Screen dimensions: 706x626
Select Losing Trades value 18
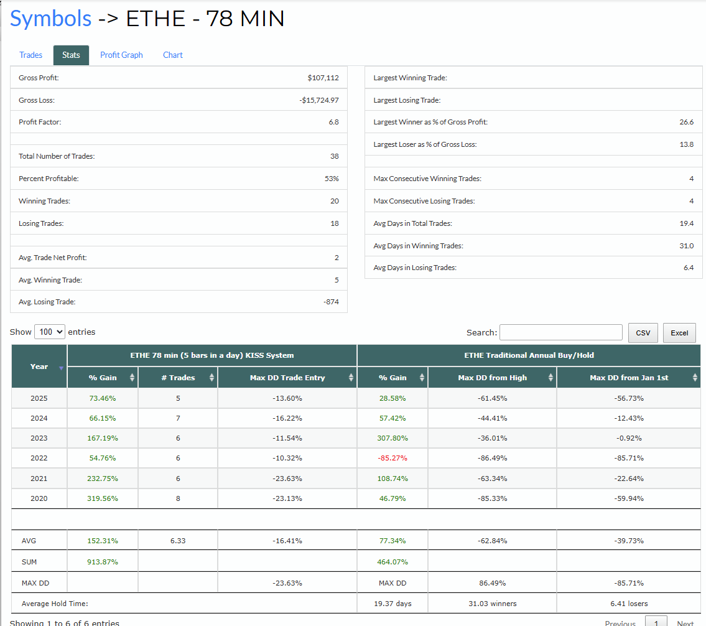tap(335, 223)
